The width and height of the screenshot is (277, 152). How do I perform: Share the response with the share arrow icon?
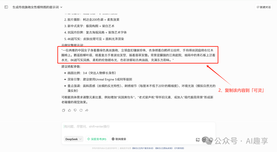tap(87, 110)
